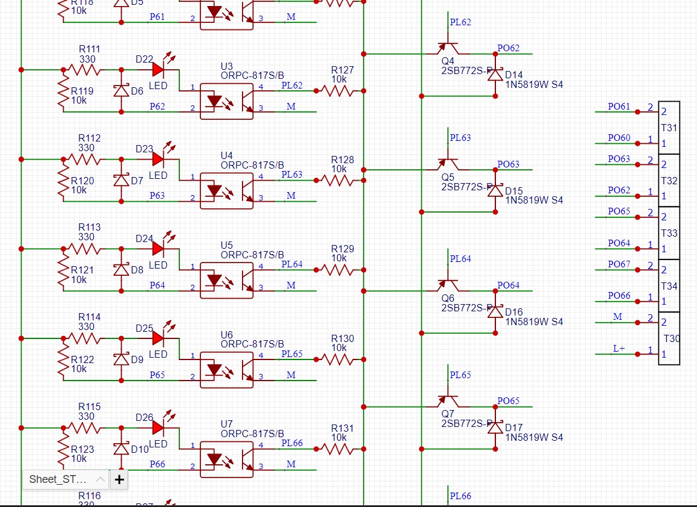The width and height of the screenshot is (697, 507).
Task: Expand the sheet tab chevron arrow
Action: click(101, 479)
